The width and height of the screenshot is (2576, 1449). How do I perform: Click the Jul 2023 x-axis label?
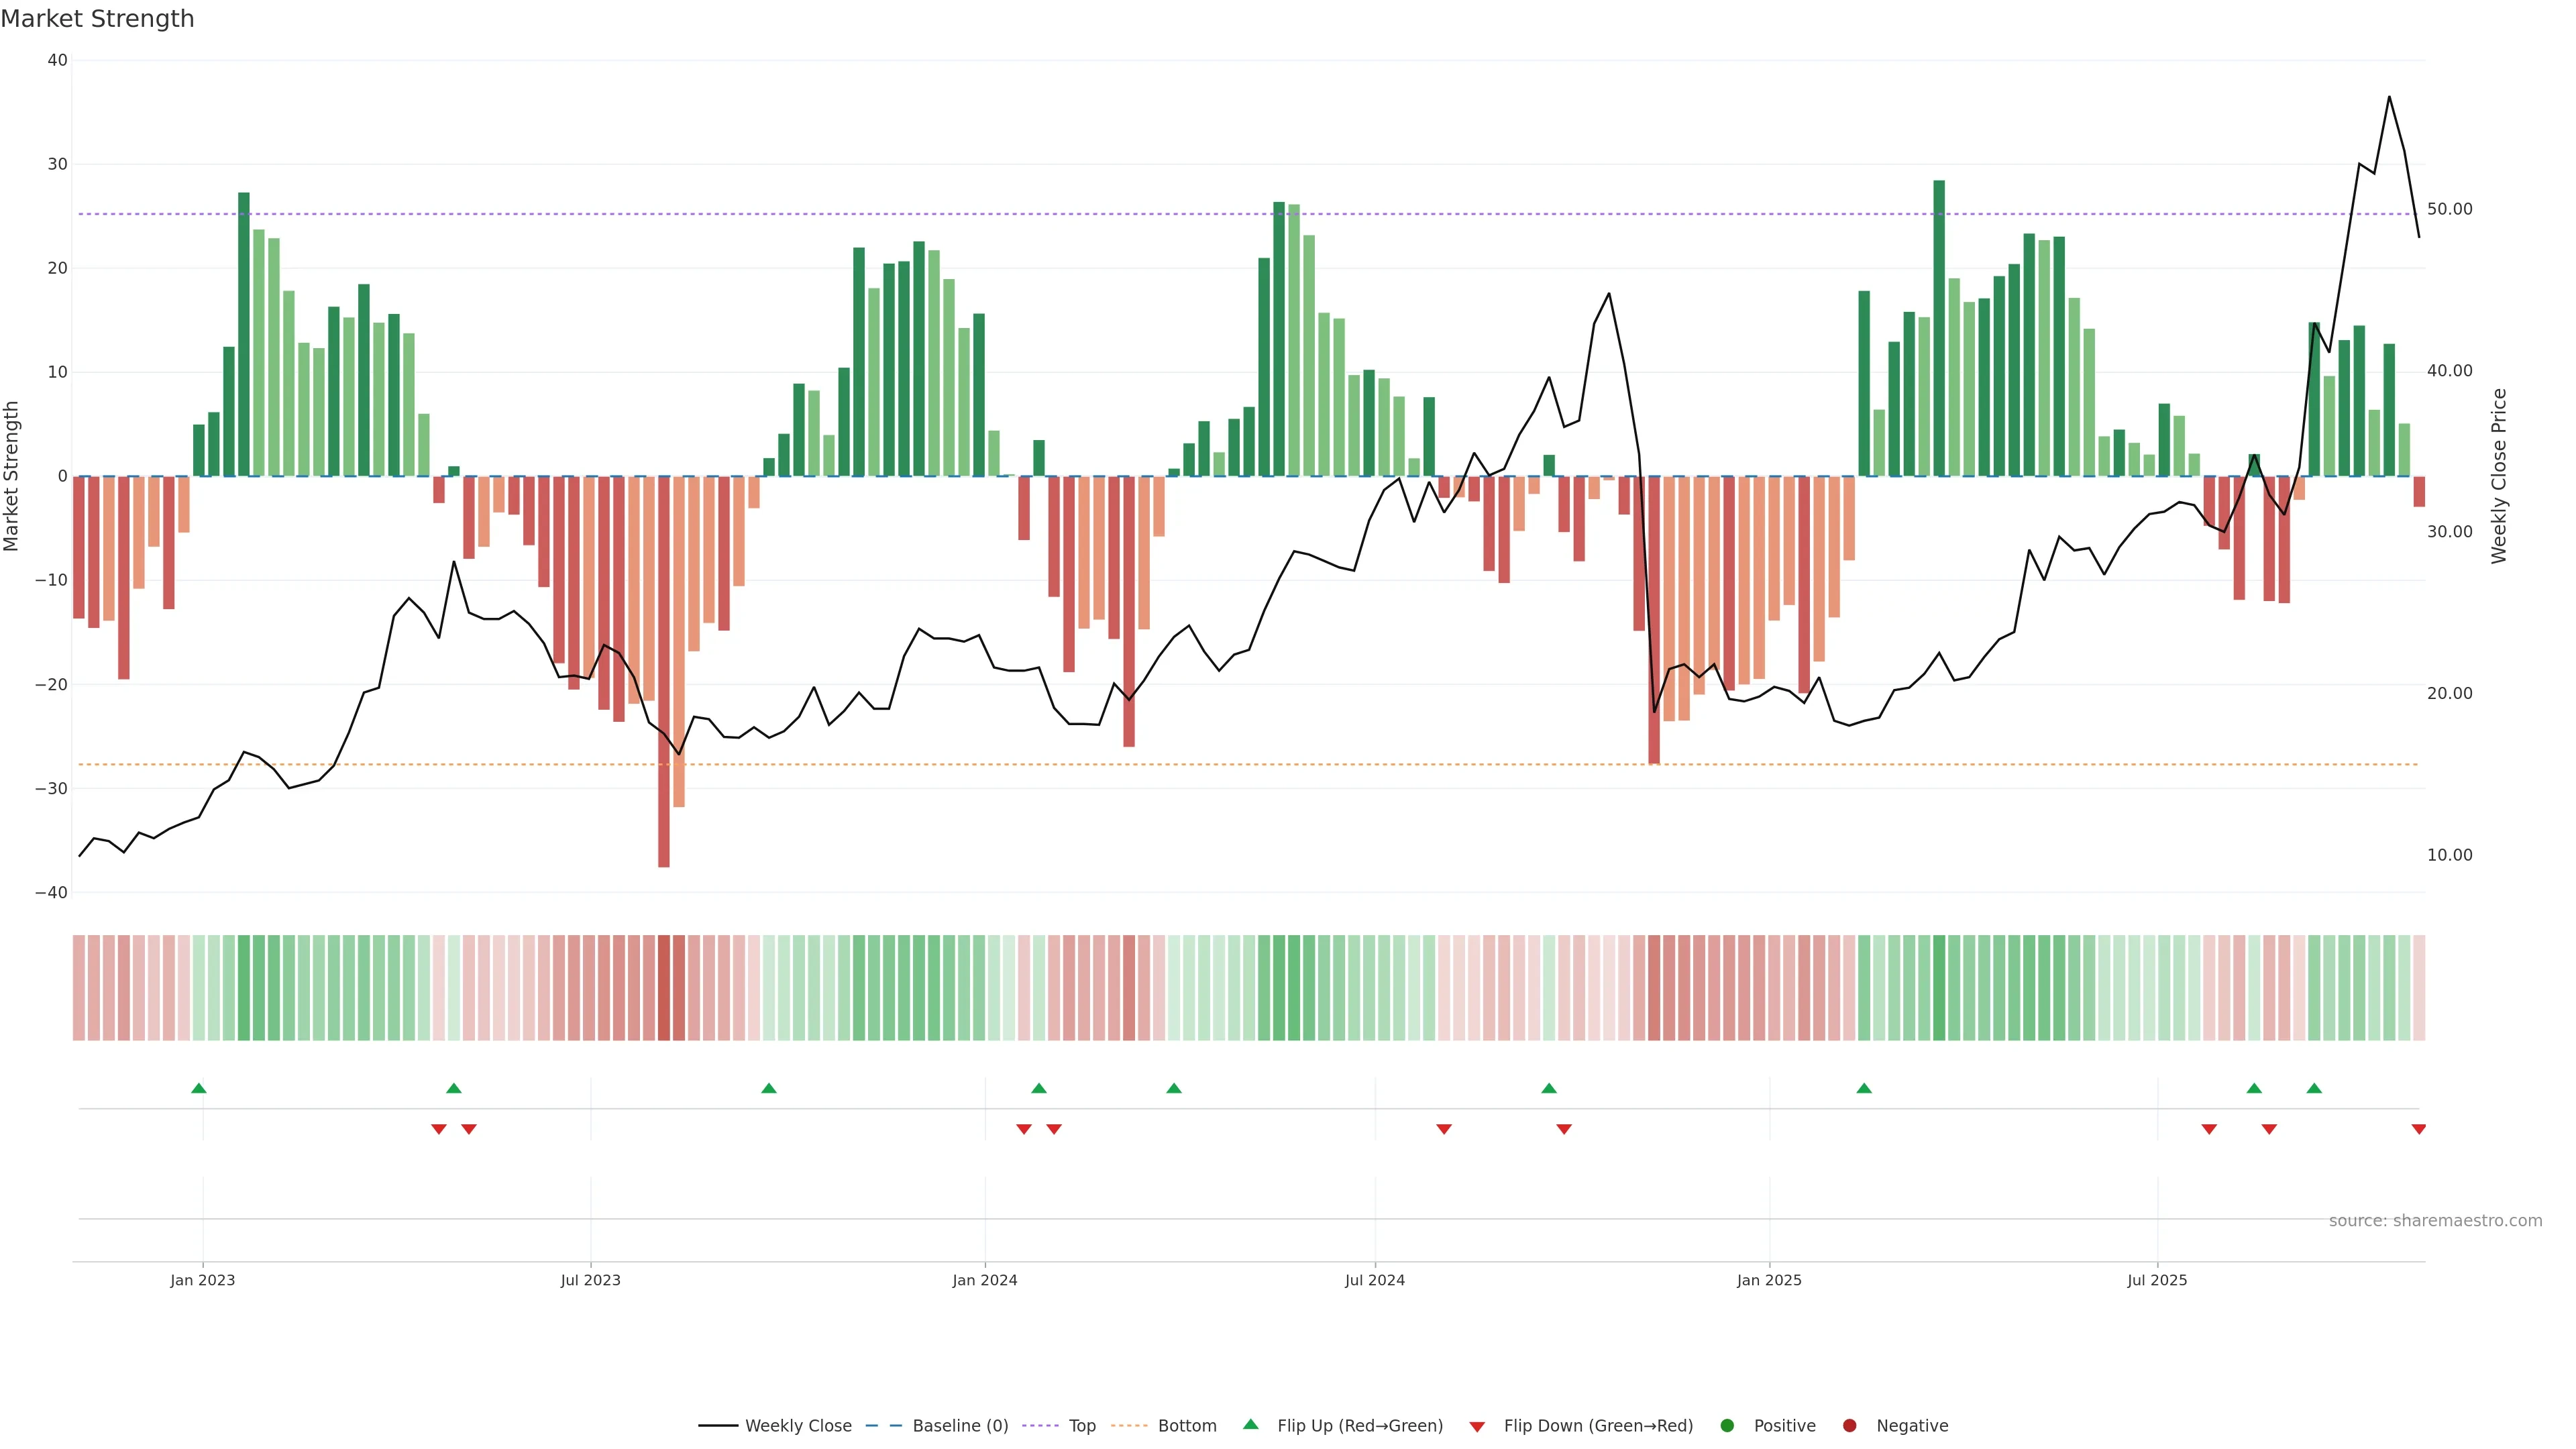point(590,1280)
